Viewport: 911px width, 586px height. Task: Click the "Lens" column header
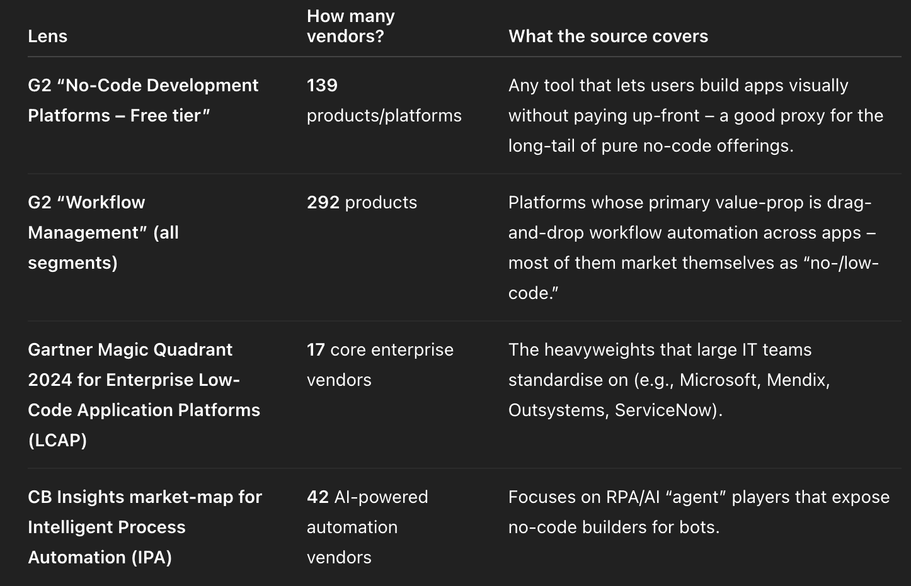pos(47,36)
